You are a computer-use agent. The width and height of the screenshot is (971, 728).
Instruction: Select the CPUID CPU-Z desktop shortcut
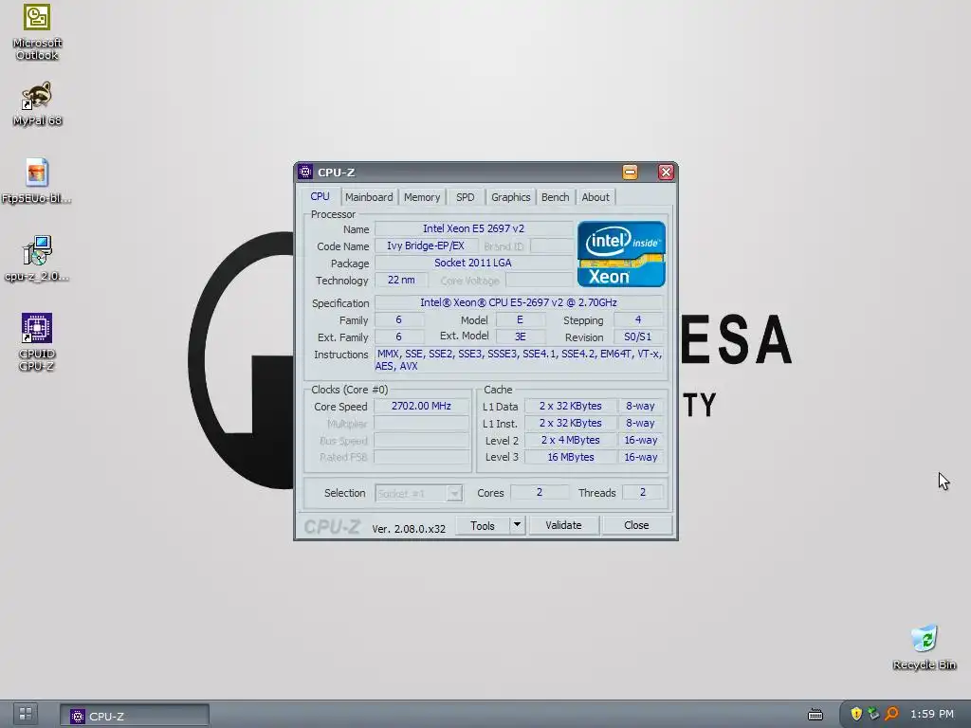click(37, 341)
